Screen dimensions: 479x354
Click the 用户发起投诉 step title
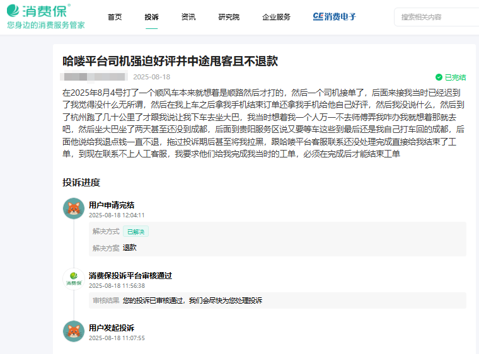point(112,328)
